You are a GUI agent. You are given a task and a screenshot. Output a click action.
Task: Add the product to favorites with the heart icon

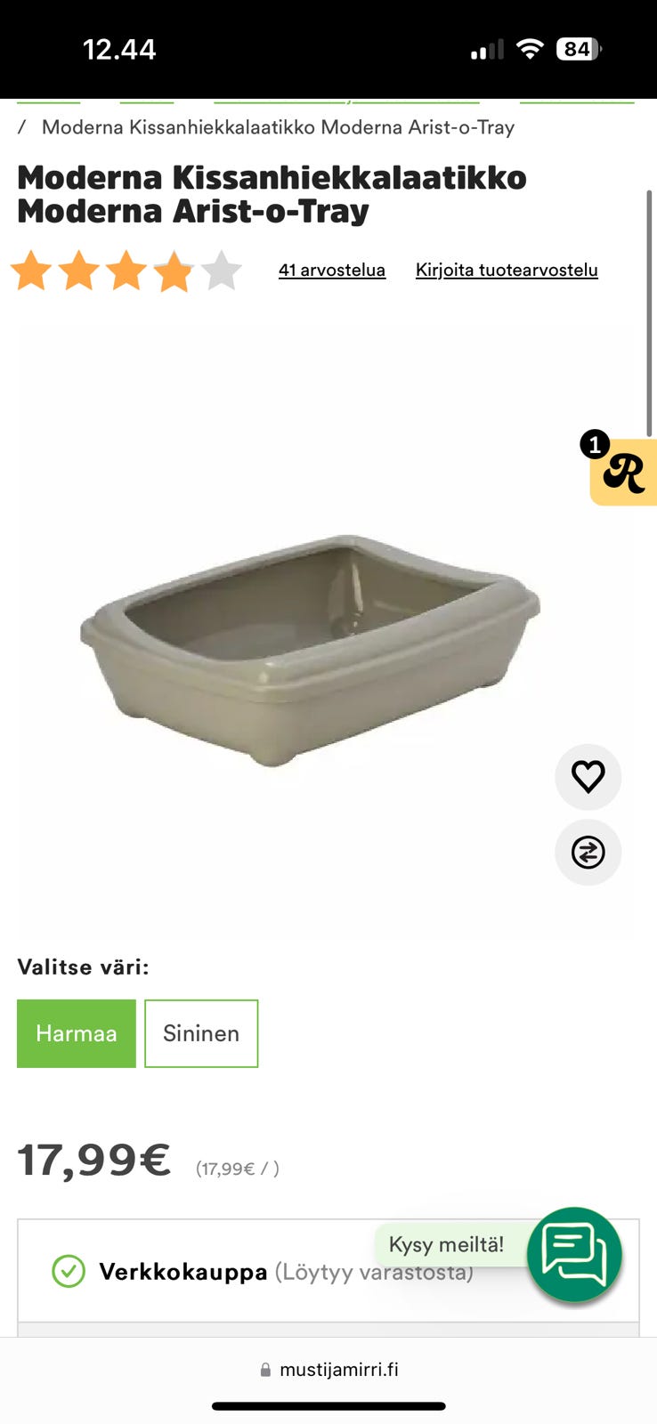tap(588, 777)
